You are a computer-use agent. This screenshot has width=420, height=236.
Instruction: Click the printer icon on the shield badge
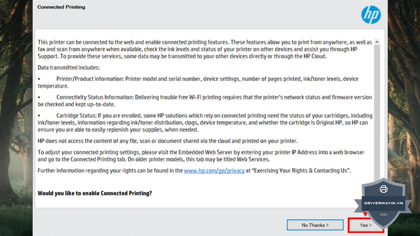pos(383,189)
